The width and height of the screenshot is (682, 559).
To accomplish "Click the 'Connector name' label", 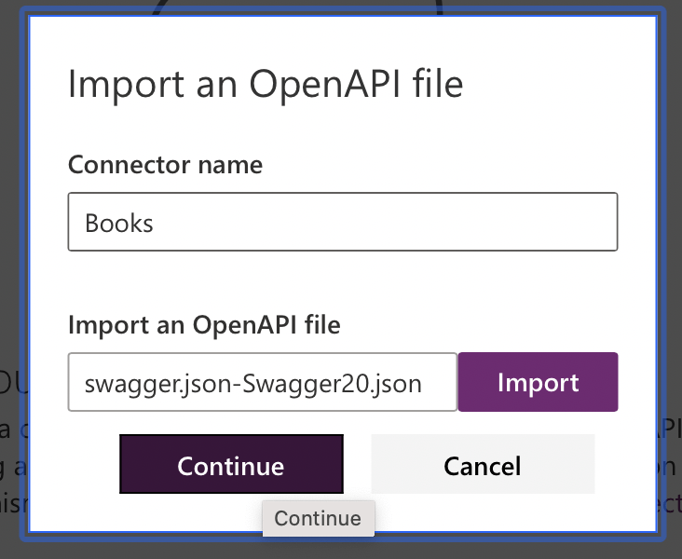I will coord(165,165).
